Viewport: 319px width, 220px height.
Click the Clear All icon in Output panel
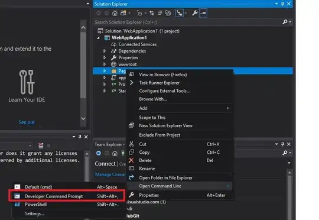coord(41,145)
